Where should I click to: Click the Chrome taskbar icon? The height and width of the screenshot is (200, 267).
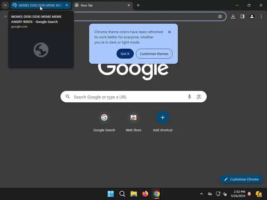coord(157,194)
